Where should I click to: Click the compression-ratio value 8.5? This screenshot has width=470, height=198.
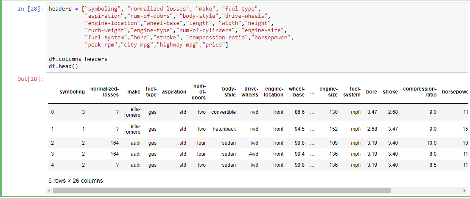pos(433,165)
